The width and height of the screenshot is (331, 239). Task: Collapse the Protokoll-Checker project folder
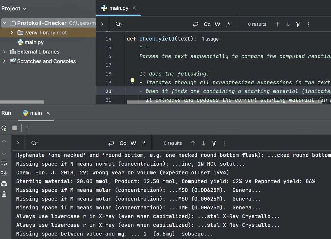(x=4, y=23)
